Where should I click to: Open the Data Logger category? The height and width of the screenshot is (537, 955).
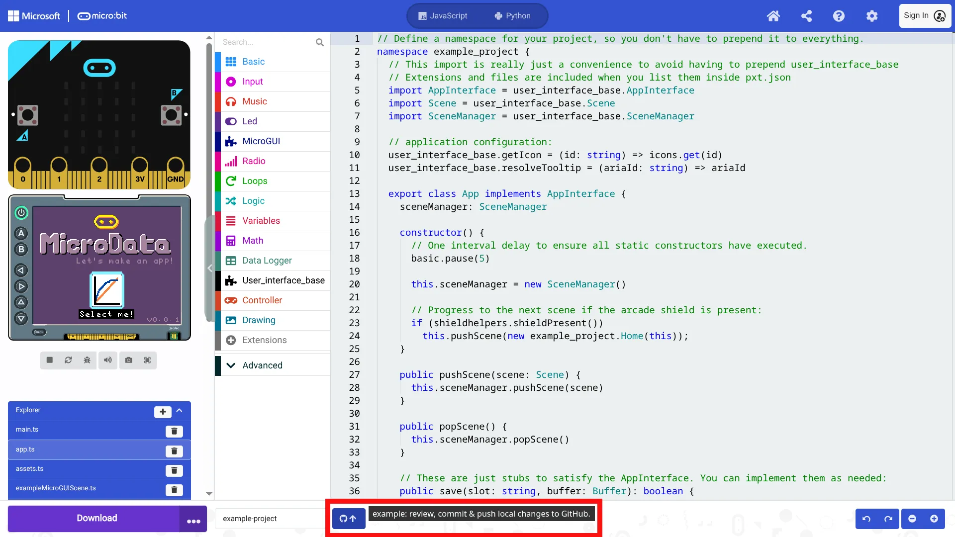click(x=273, y=261)
